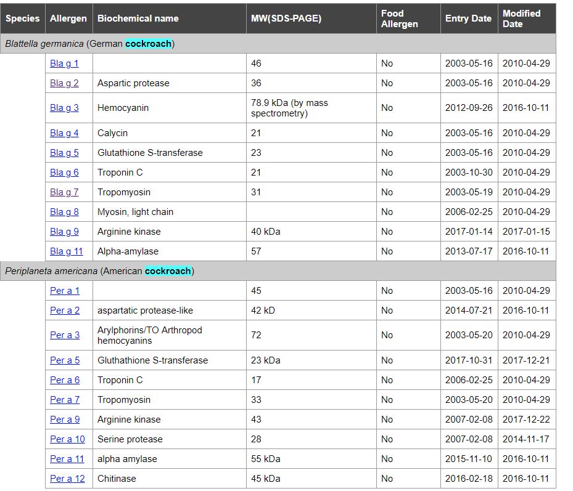Follow the Per a 3 allergen link
This screenshot has height=491, width=573.
tap(65, 335)
